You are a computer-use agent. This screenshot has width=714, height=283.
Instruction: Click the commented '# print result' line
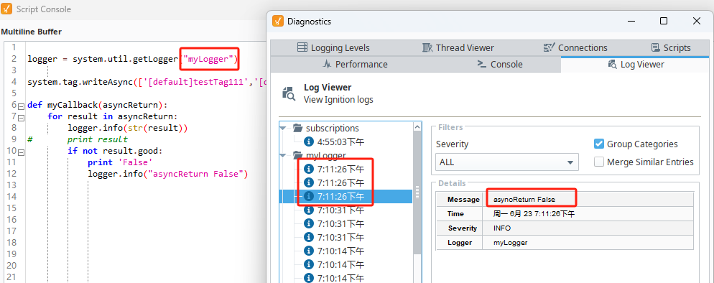point(98,139)
